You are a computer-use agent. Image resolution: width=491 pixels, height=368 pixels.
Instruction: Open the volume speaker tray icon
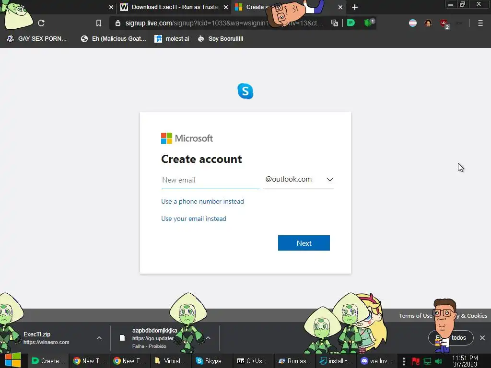click(438, 361)
